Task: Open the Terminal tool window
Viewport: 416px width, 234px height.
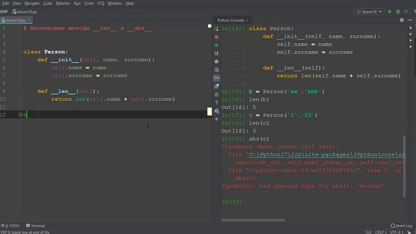Action: click(36, 226)
